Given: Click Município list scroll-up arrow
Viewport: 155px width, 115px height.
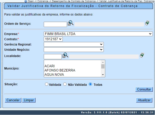Looking at the screenshot, I should [x=103, y=62].
